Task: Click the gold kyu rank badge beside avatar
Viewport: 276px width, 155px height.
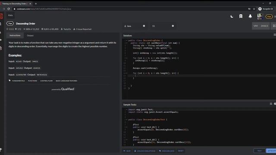Action: pos(269,16)
